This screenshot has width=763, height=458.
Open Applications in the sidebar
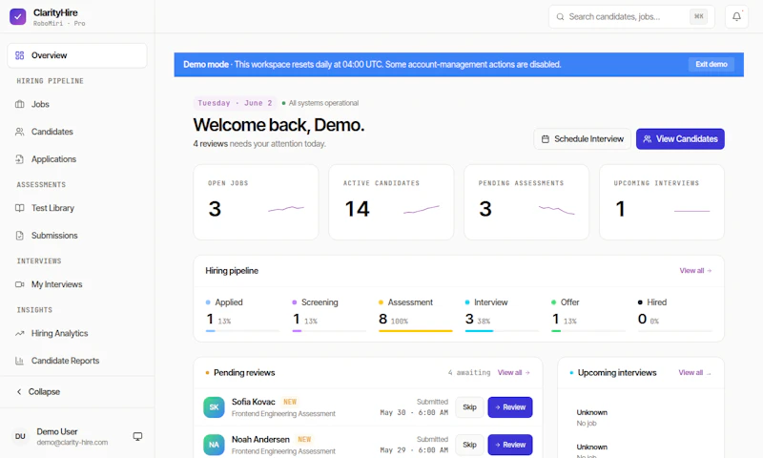click(77, 159)
